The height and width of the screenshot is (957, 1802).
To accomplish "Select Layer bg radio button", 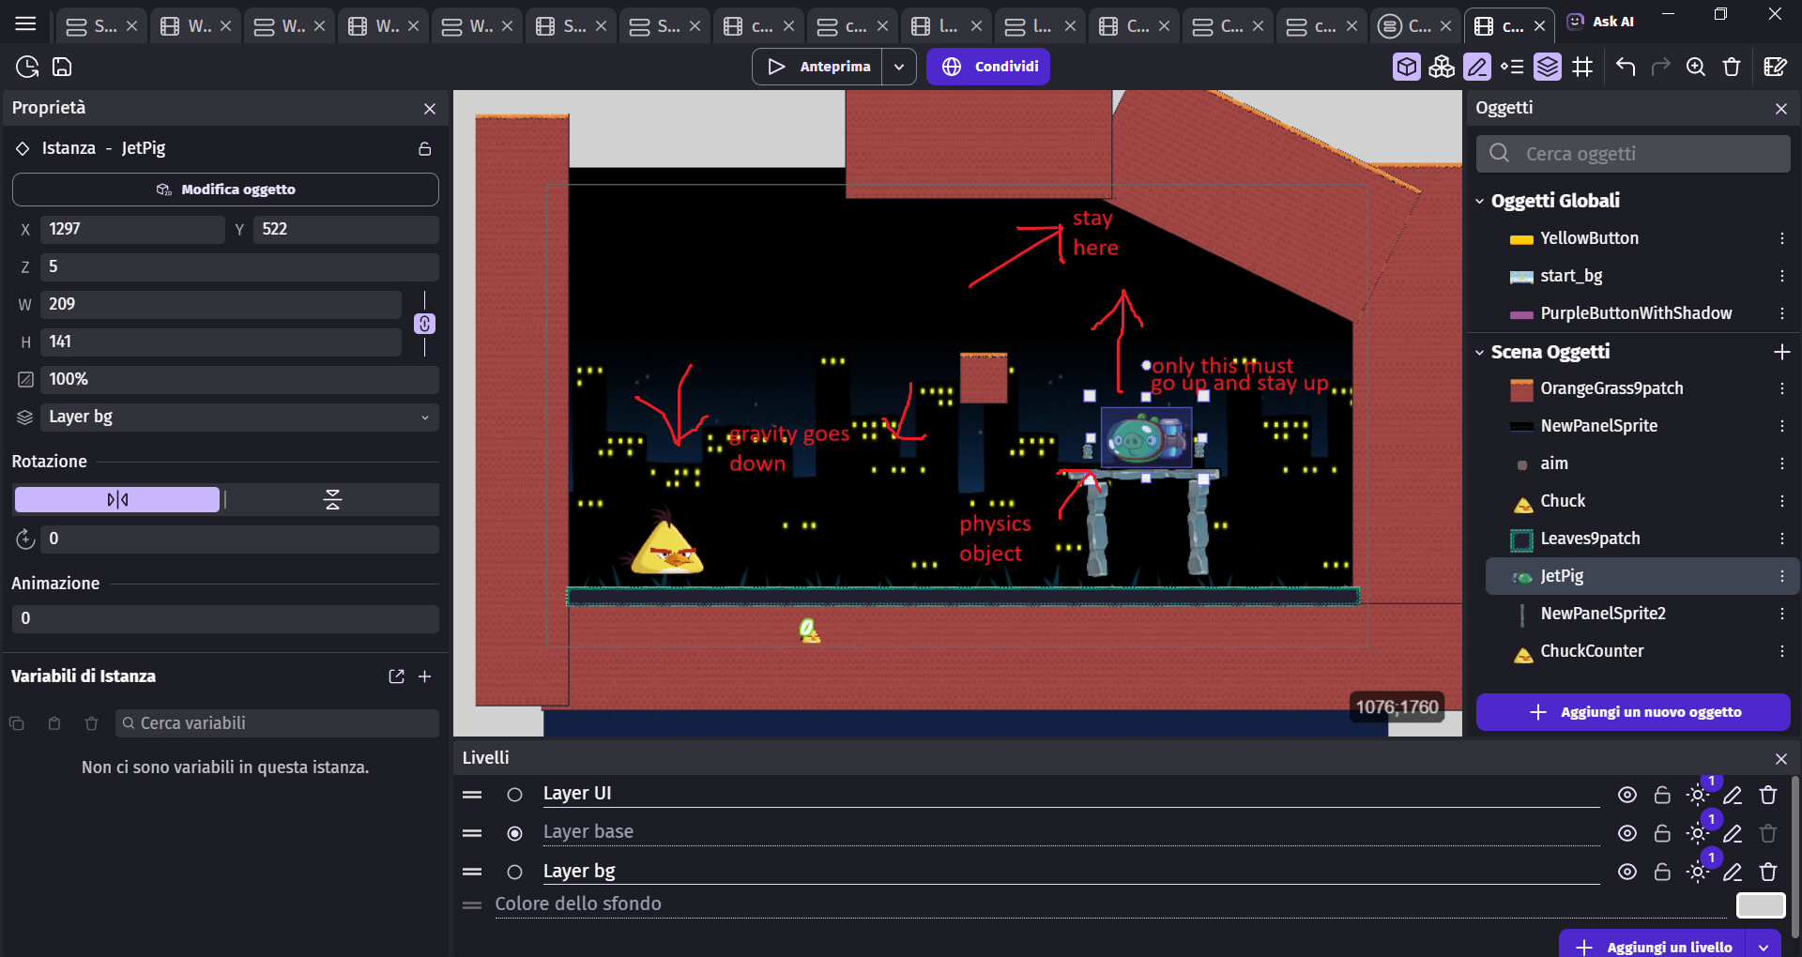I will [514, 872].
